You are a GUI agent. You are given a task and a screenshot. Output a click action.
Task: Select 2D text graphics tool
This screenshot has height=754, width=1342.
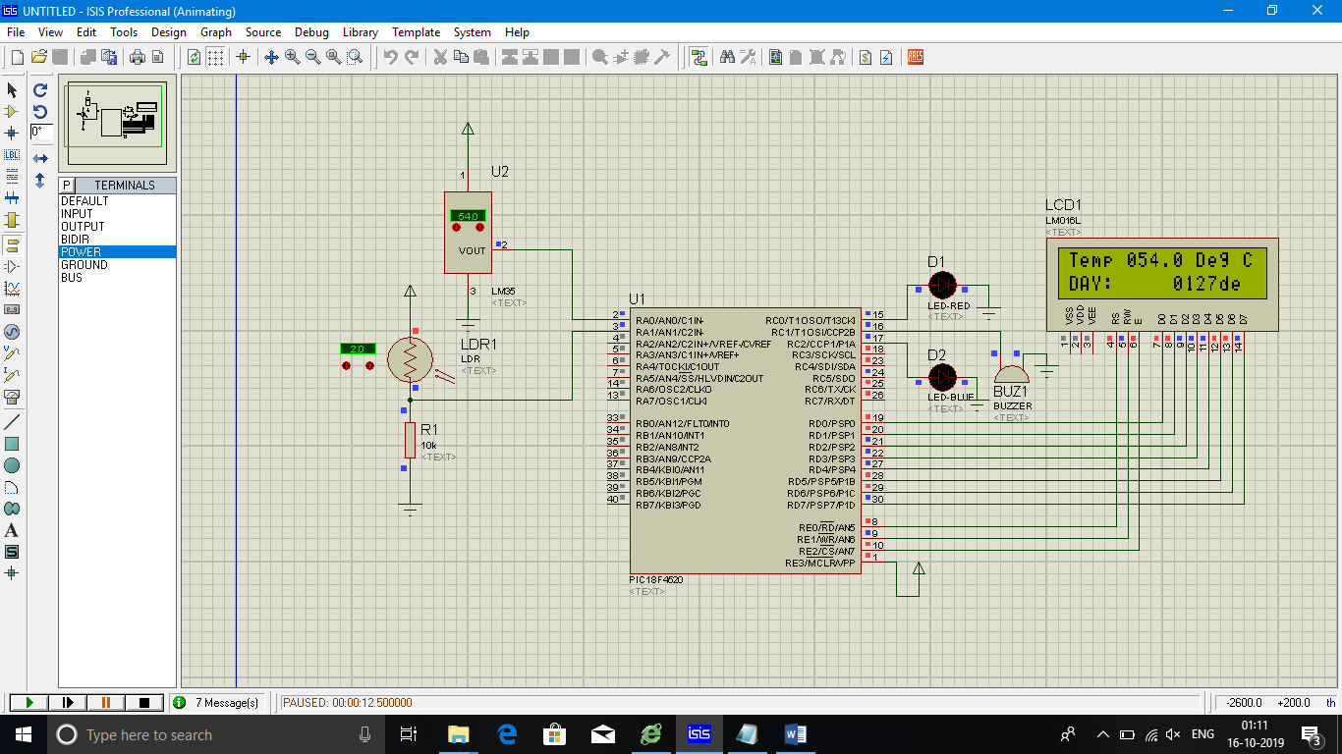click(x=12, y=530)
